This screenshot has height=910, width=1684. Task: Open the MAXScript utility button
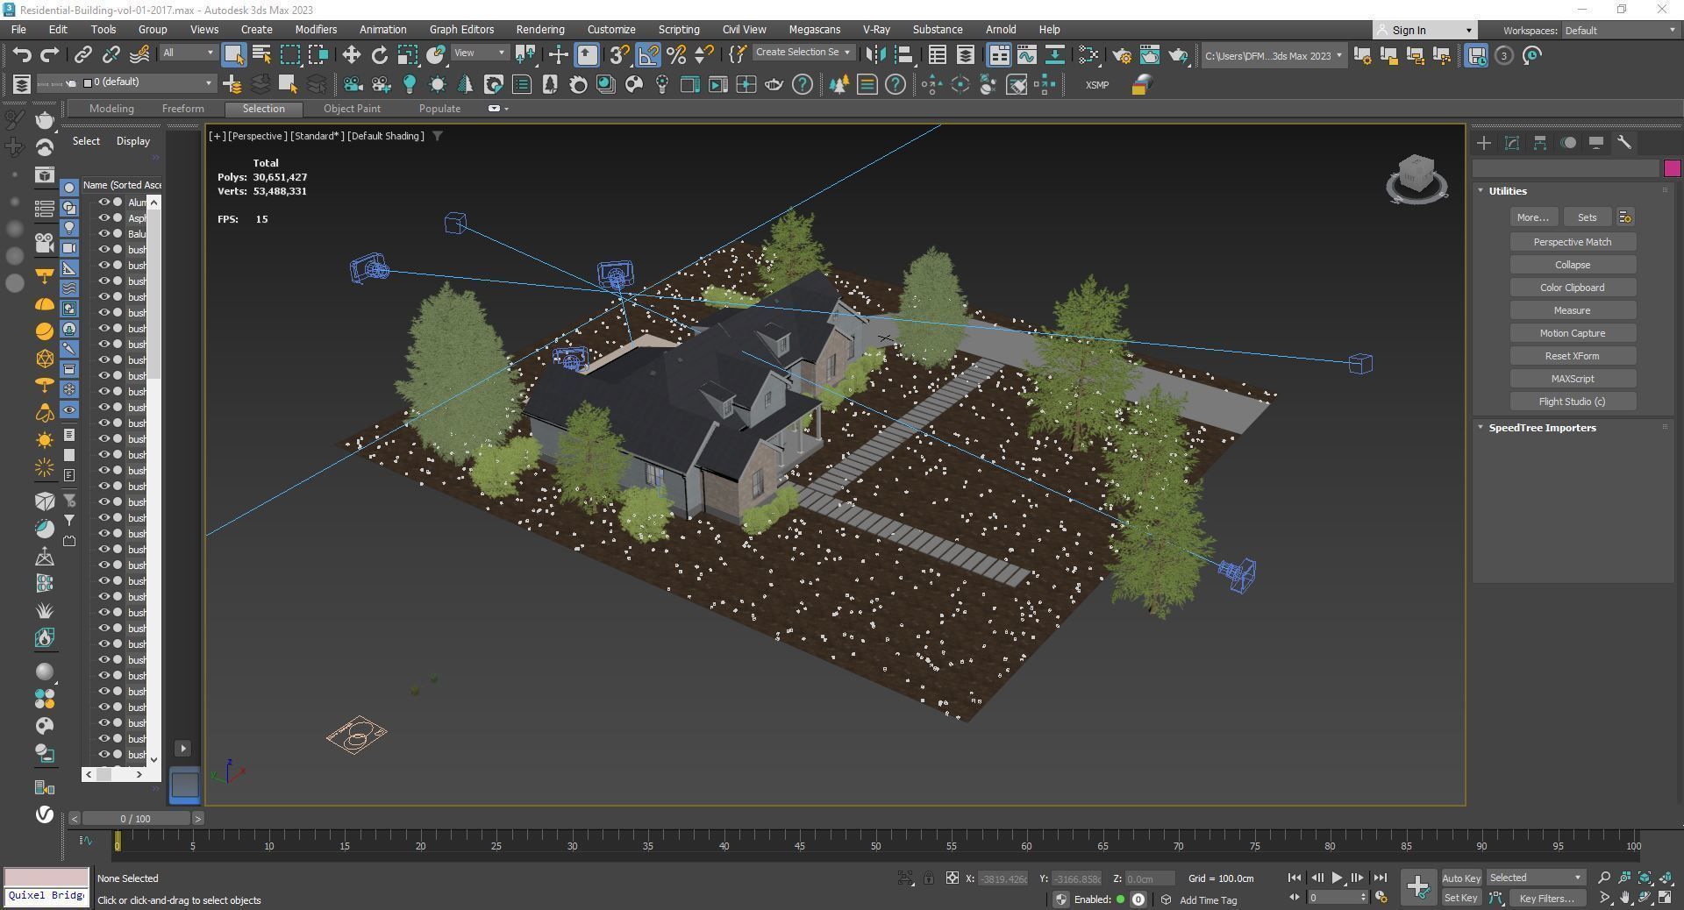tap(1572, 379)
